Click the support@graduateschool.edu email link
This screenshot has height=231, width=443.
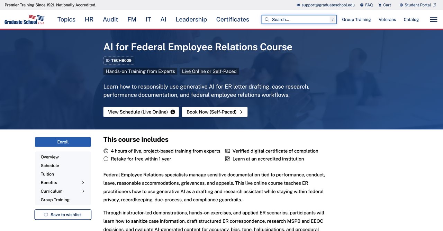click(328, 5)
